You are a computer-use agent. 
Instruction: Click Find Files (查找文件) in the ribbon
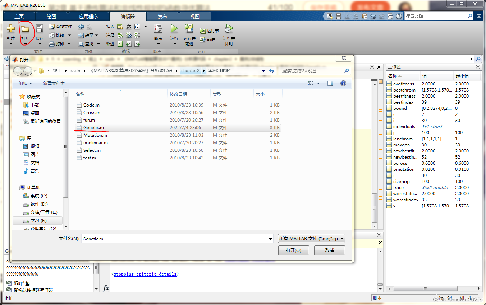pos(60,27)
